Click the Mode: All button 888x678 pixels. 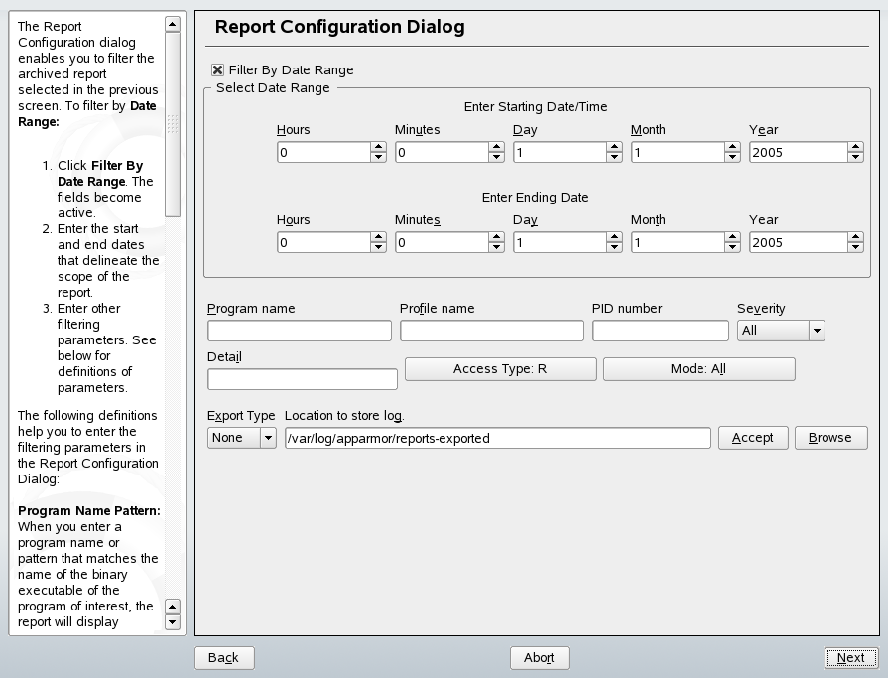698,369
